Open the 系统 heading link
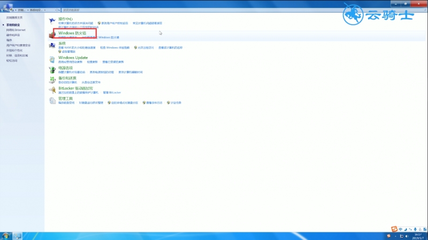This screenshot has width=428, height=240. click(62, 43)
